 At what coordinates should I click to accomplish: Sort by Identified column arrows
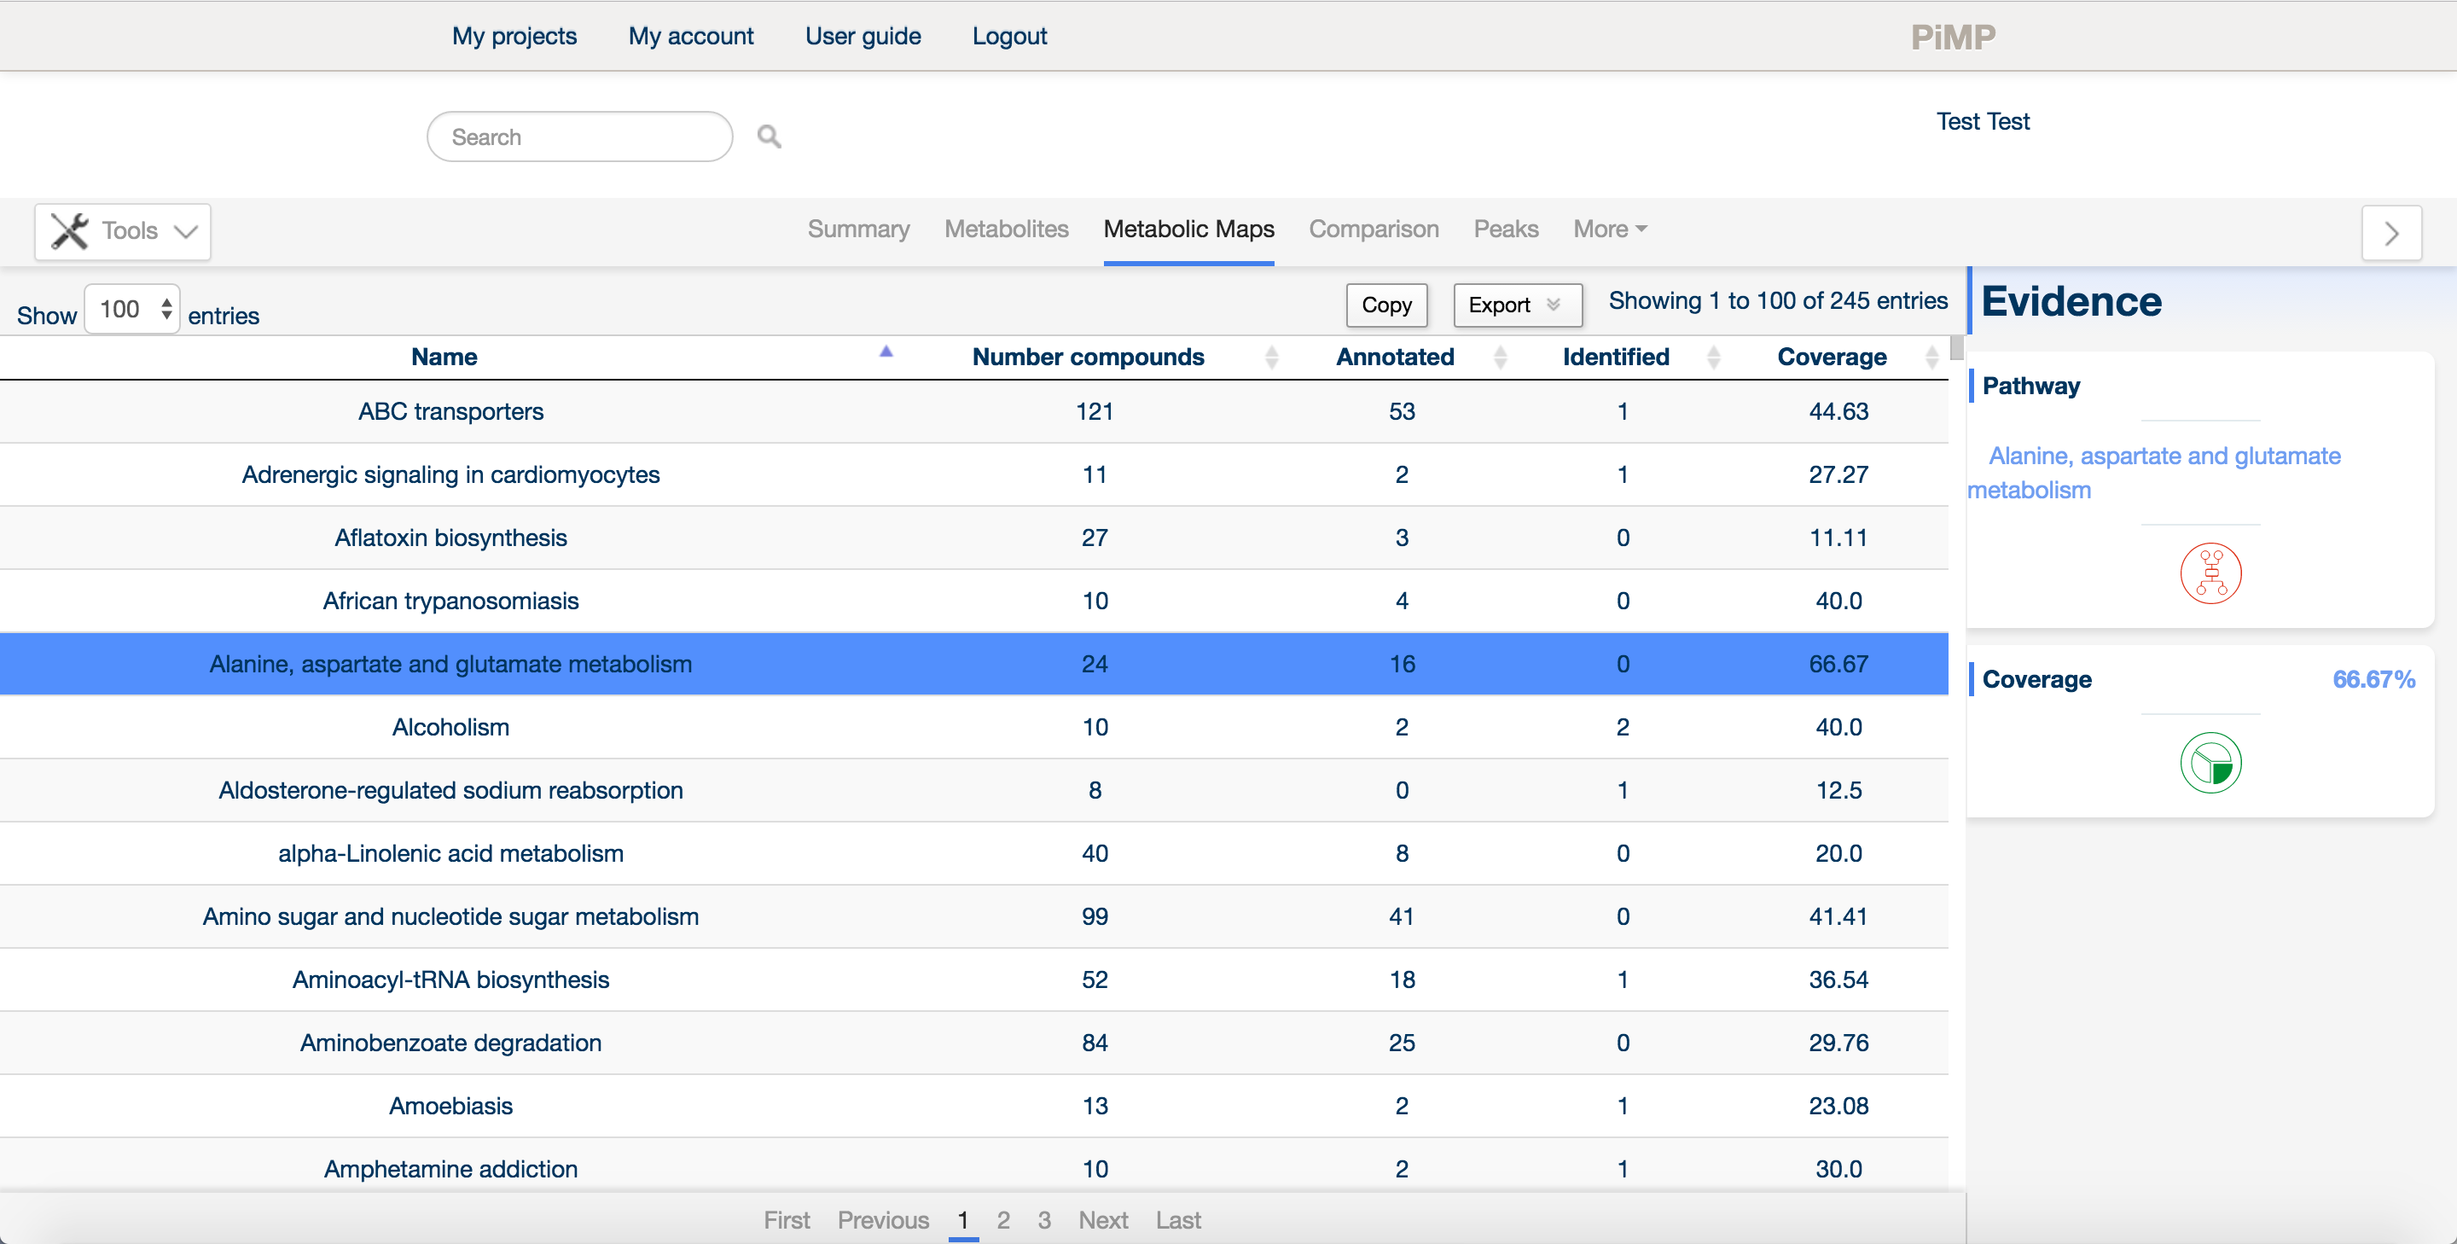pyautogui.click(x=1713, y=357)
